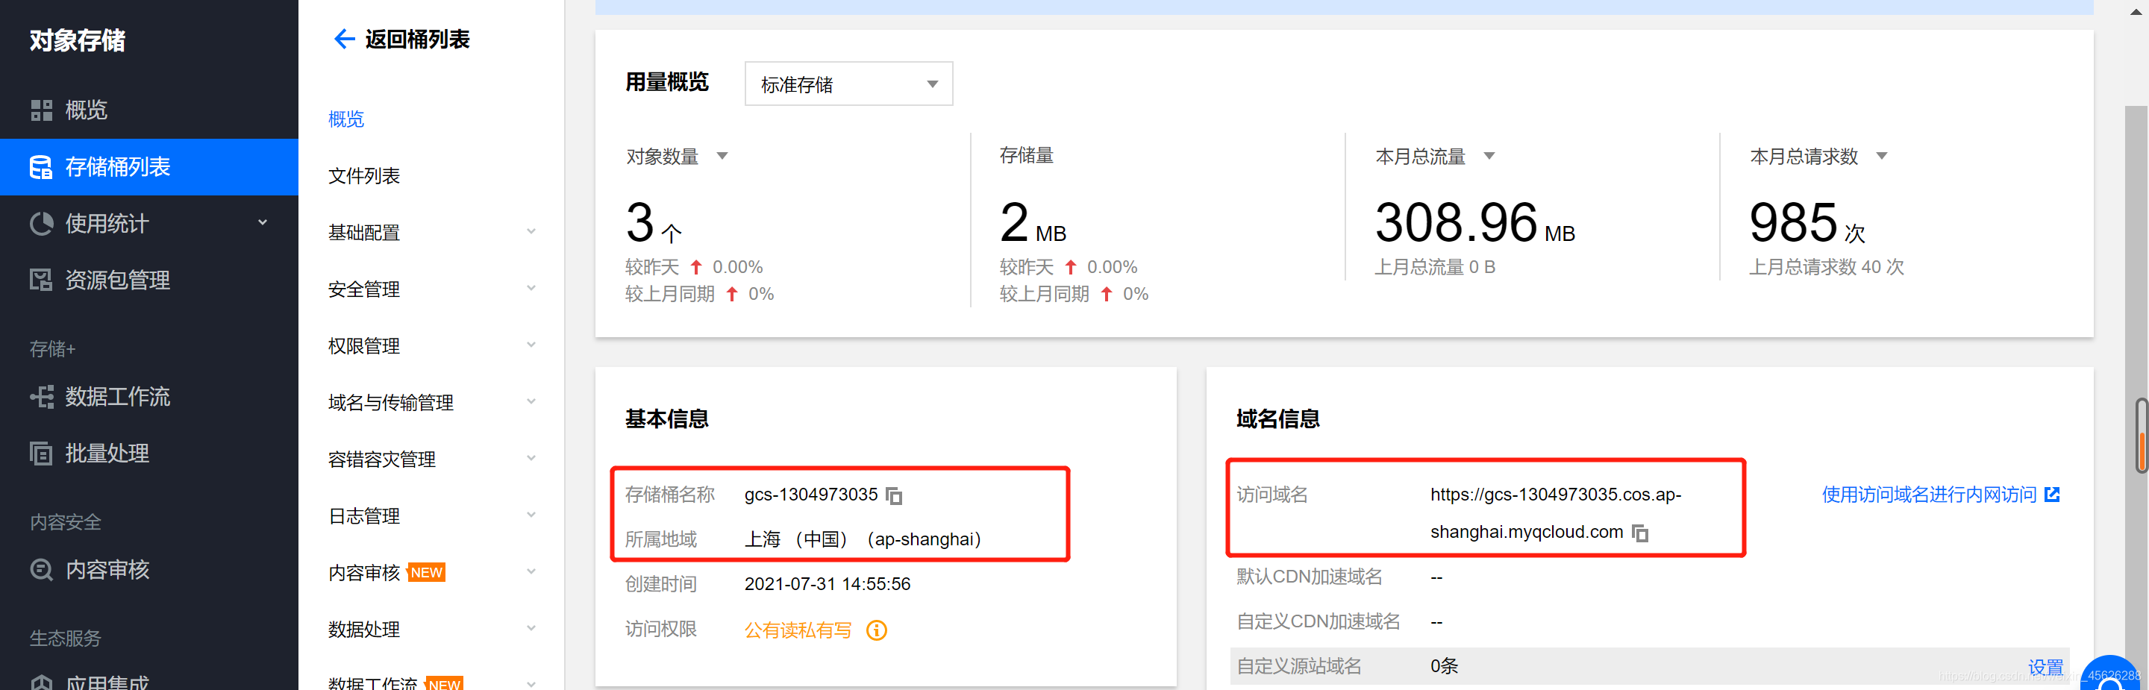
Task: Select the 存储桶列表 bucket list icon
Action: tap(41, 167)
